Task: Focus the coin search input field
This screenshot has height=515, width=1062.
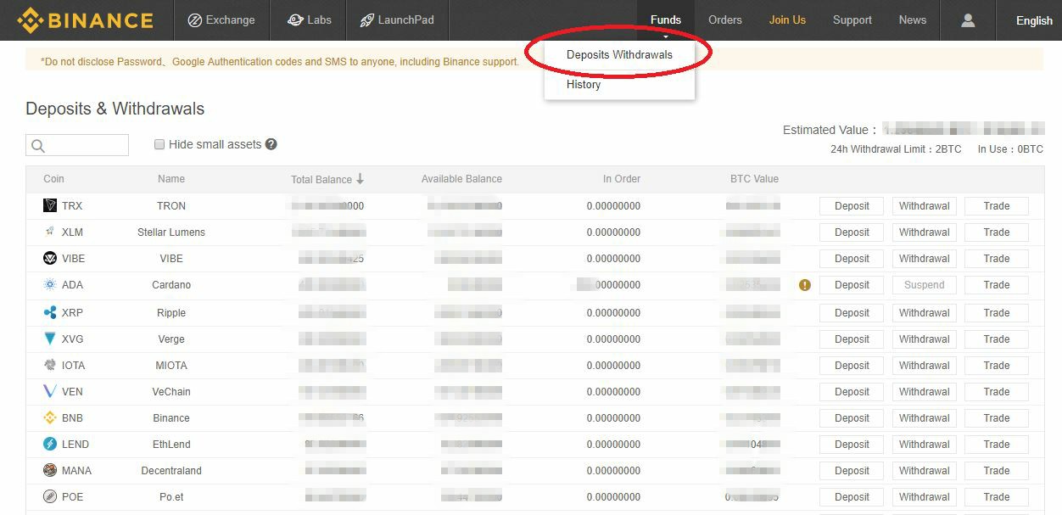Action: (77, 145)
